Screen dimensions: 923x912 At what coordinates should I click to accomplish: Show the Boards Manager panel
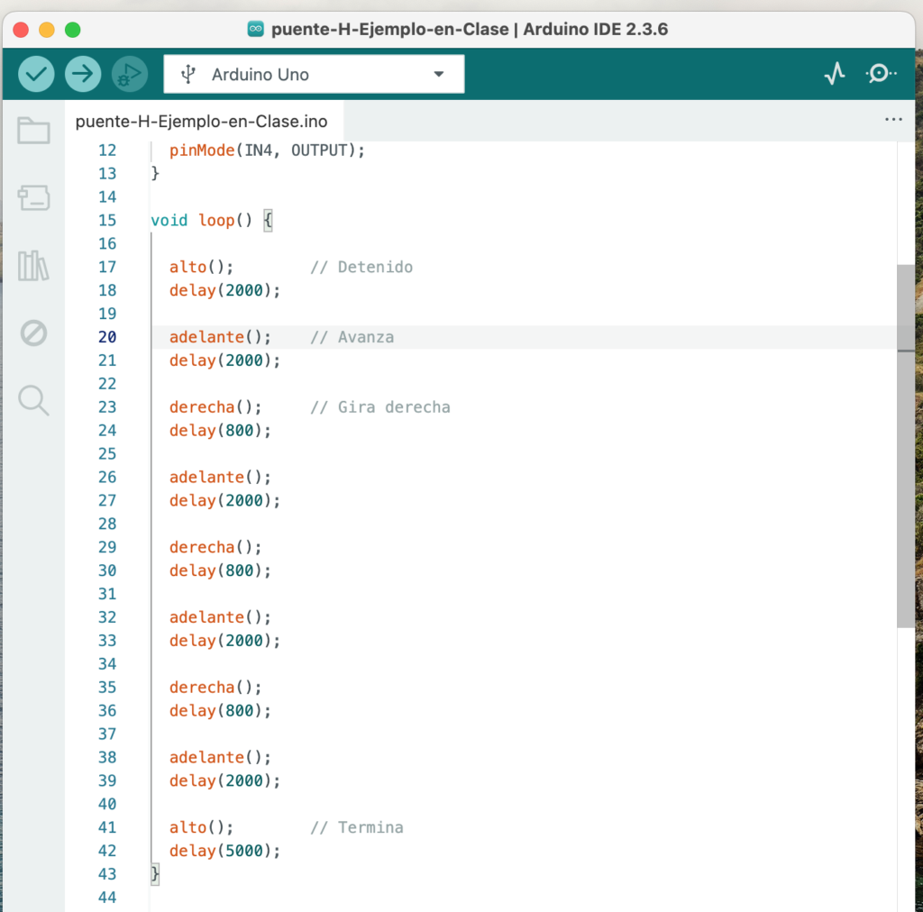(x=33, y=198)
